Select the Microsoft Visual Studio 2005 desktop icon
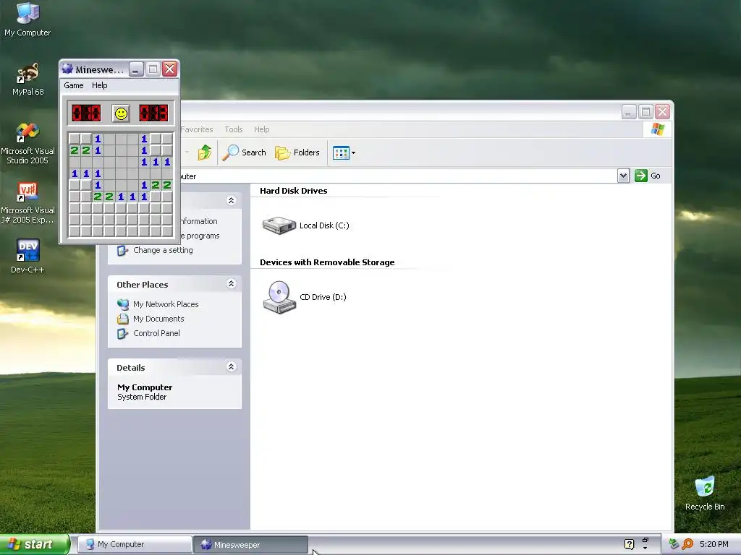The width and height of the screenshot is (741, 555). (x=27, y=144)
